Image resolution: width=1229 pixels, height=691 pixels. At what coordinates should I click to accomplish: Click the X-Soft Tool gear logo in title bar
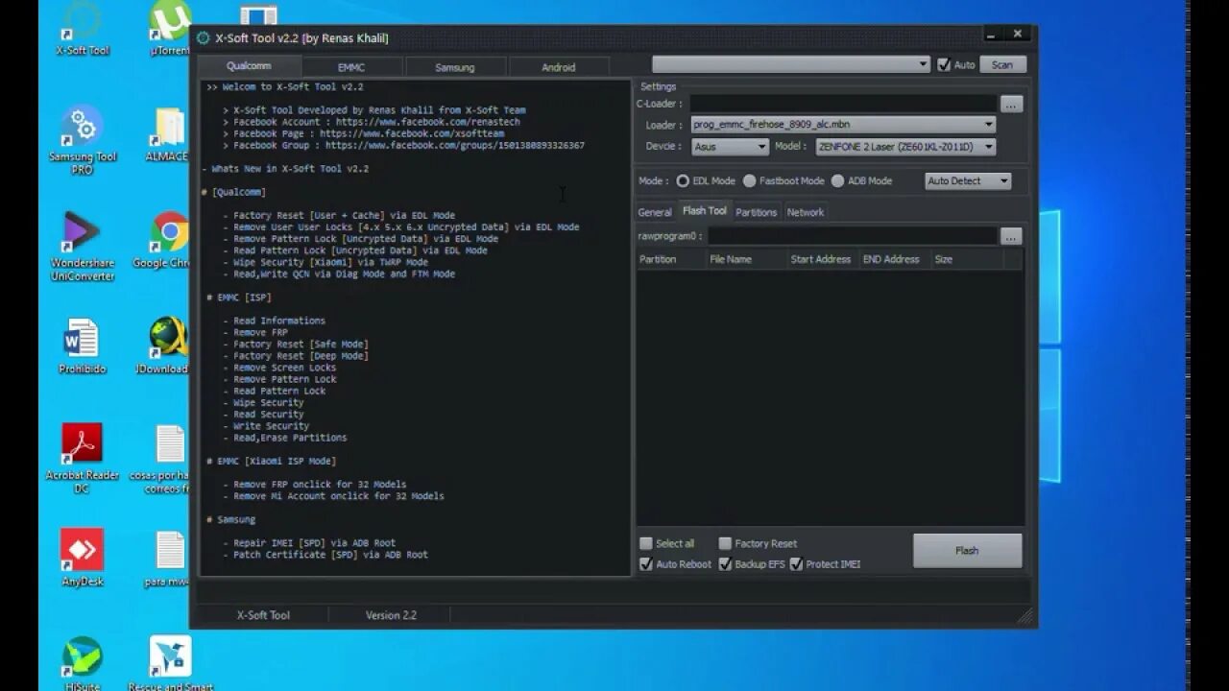coord(204,38)
